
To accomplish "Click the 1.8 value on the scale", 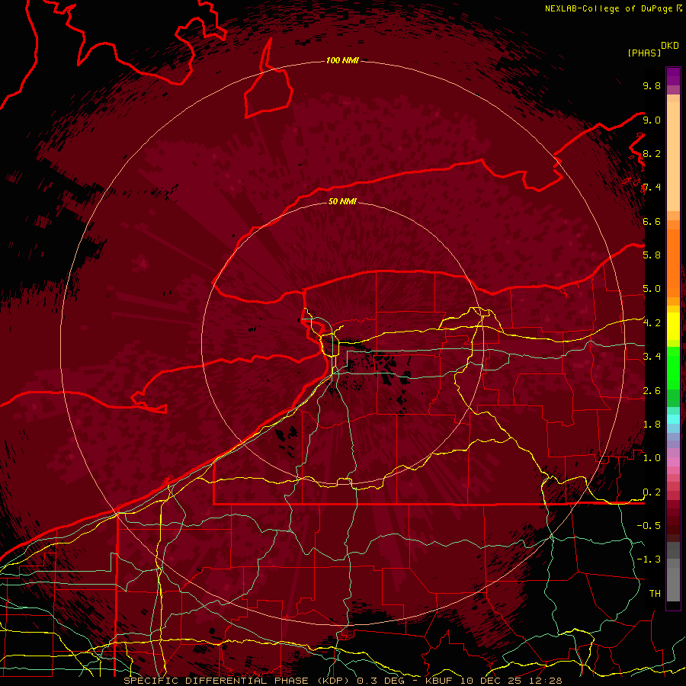I will (652, 424).
